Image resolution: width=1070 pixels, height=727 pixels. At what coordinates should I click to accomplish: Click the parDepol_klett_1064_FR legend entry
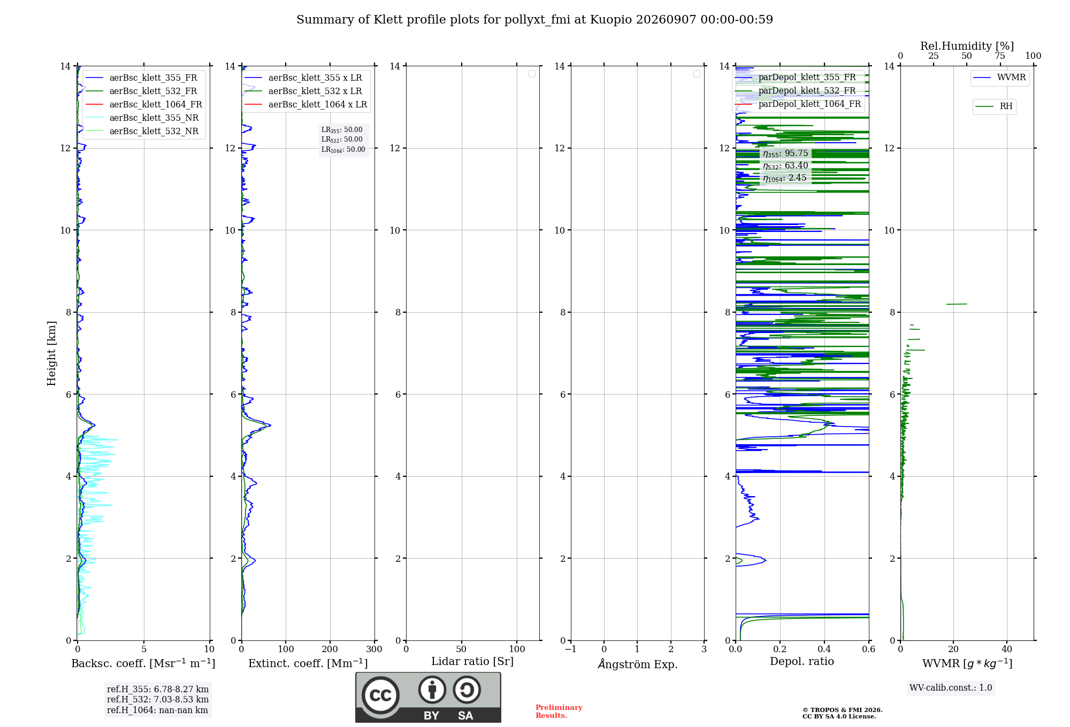click(x=798, y=104)
